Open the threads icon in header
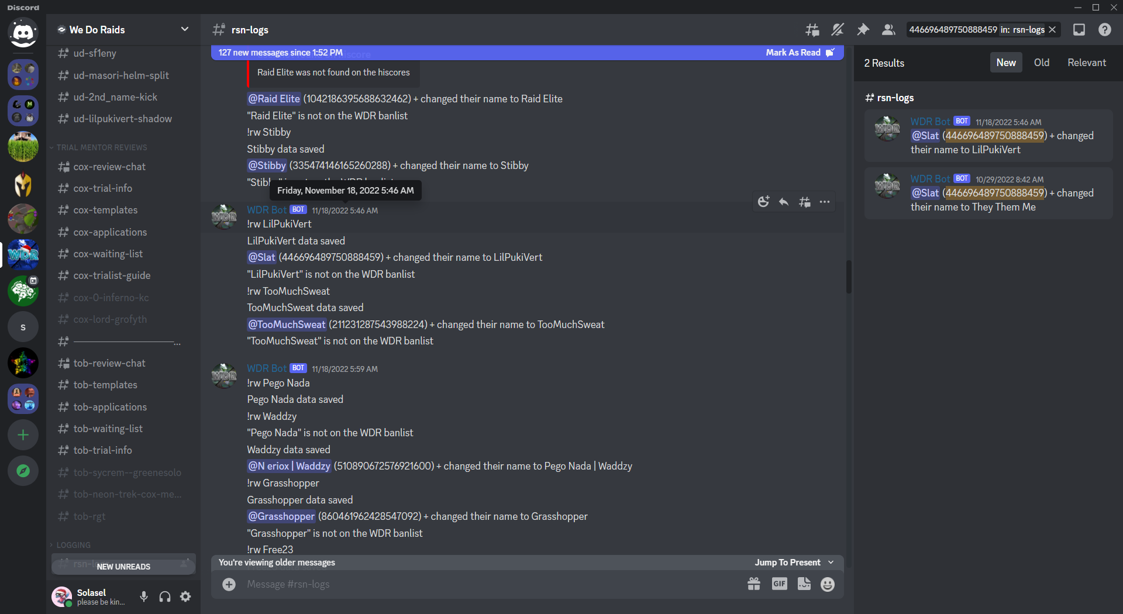Screen dimensions: 1123x614 (x=812, y=30)
